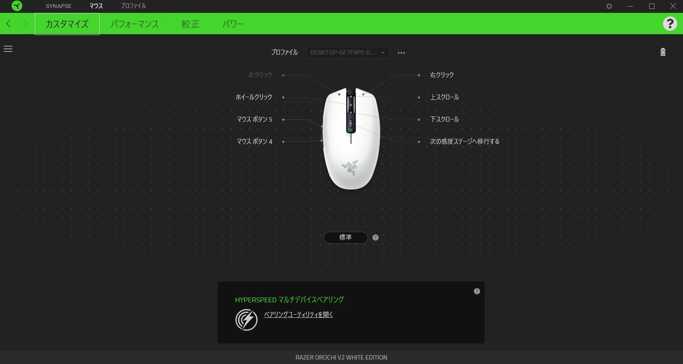Open the profile three-dot options menu
683x364 pixels.
coord(401,53)
